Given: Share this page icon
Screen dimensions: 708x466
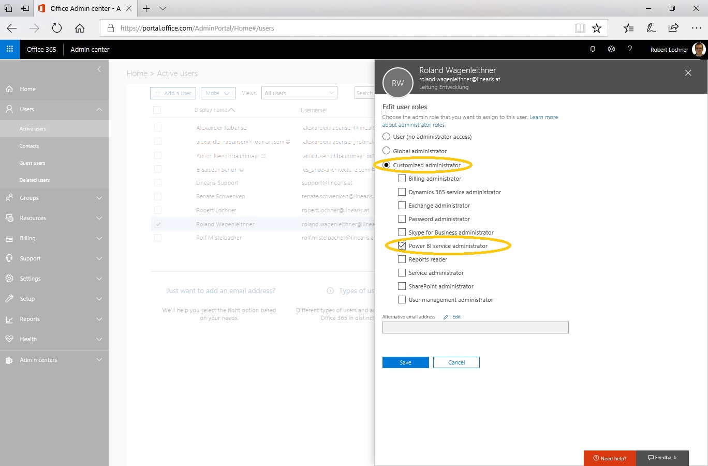Looking at the screenshot, I should click(673, 28).
